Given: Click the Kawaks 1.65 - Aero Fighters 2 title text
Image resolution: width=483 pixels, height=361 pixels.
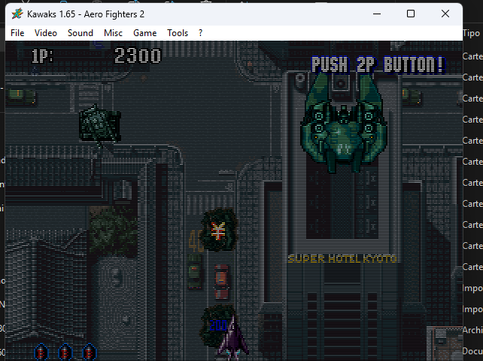Looking at the screenshot, I should [86, 14].
